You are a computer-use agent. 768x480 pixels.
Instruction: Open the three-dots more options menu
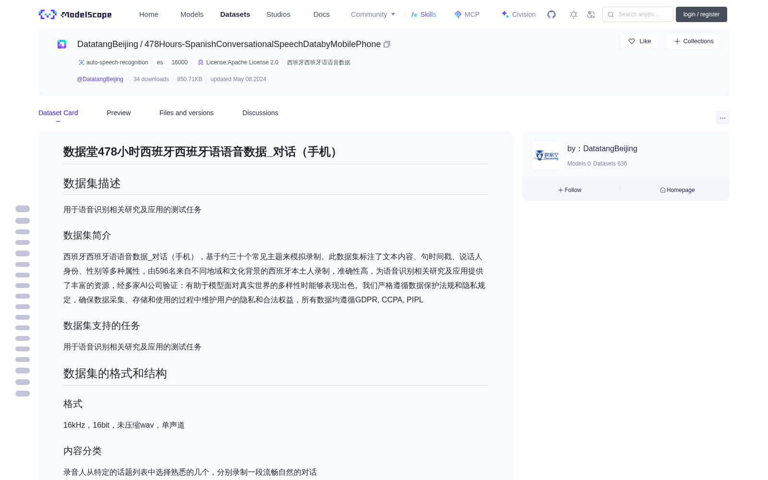pyautogui.click(x=722, y=118)
